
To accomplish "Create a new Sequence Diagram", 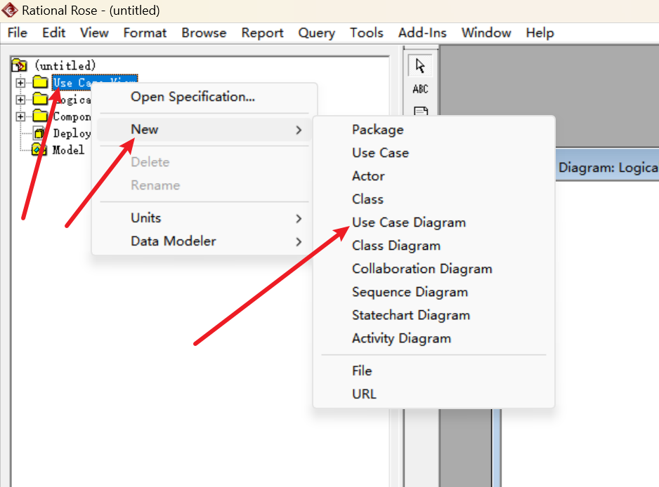I will pos(433,292).
